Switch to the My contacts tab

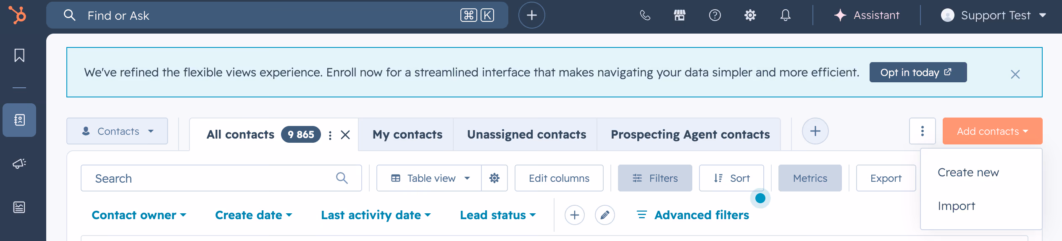(407, 134)
